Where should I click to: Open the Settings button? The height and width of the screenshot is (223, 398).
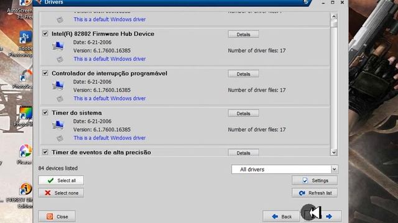(x=315, y=180)
